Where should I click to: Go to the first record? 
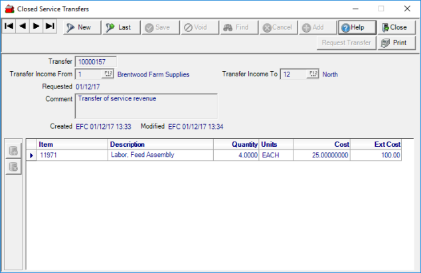click(x=9, y=27)
